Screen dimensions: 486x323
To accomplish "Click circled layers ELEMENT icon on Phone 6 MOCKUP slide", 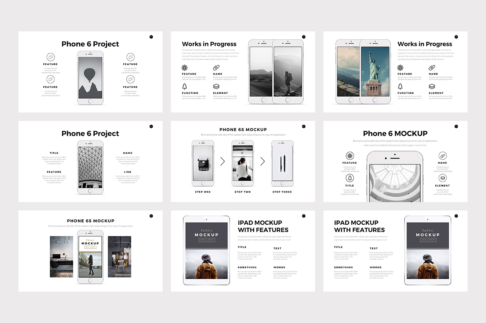I will click(442, 178).
